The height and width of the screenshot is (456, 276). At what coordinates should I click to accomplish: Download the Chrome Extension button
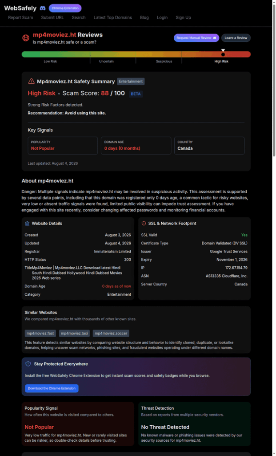52,388
